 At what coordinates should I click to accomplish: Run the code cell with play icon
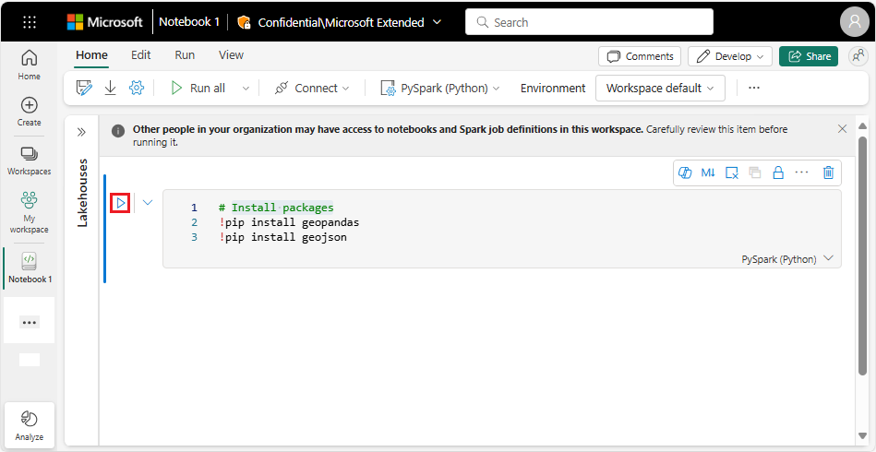pyautogui.click(x=121, y=203)
